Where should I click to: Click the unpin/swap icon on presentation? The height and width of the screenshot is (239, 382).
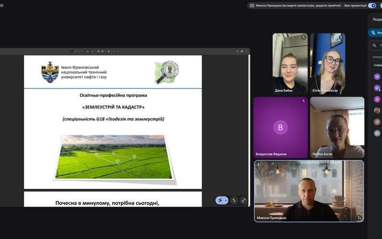tap(234, 200)
